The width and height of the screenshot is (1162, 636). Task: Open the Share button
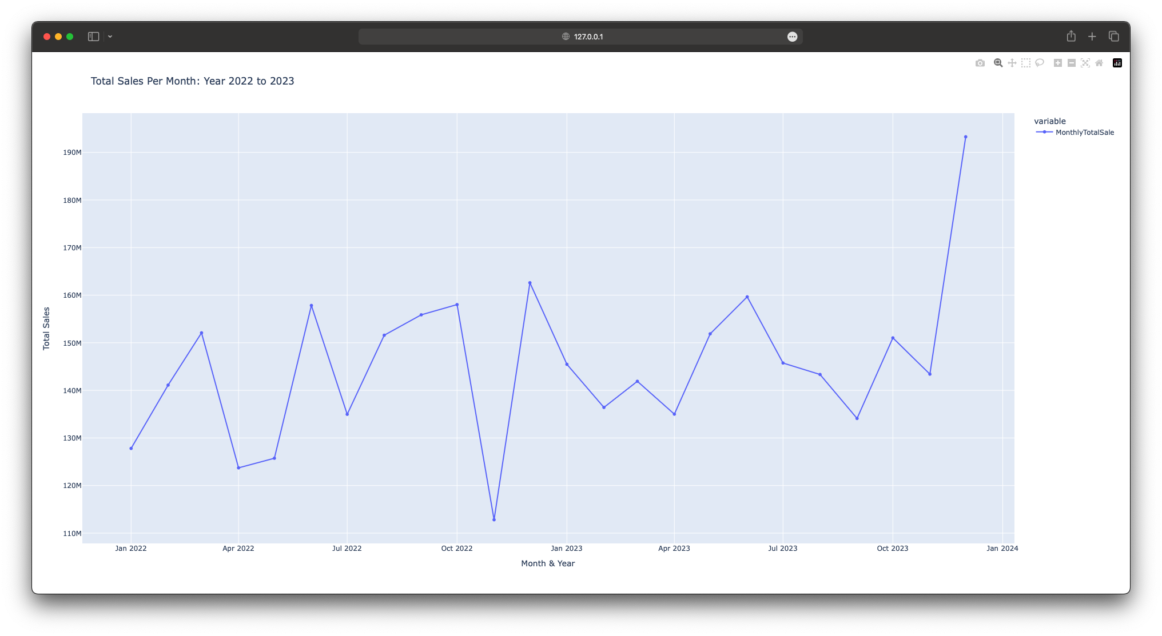pyautogui.click(x=1071, y=37)
